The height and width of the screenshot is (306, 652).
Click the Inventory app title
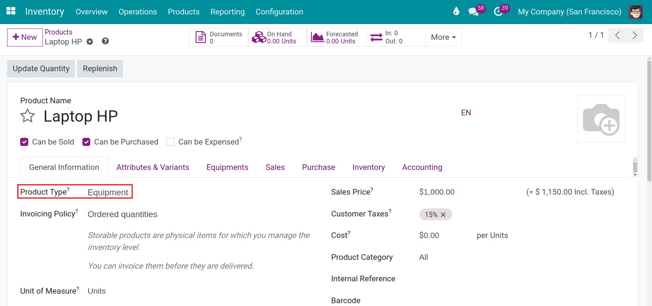(45, 12)
